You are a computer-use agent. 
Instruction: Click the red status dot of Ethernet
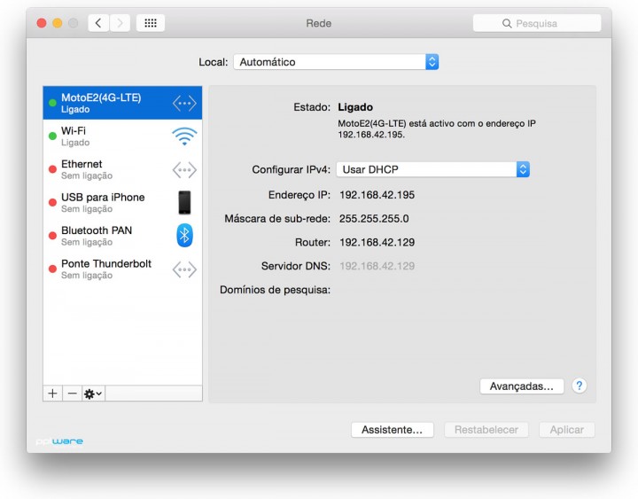click(52, 169)
